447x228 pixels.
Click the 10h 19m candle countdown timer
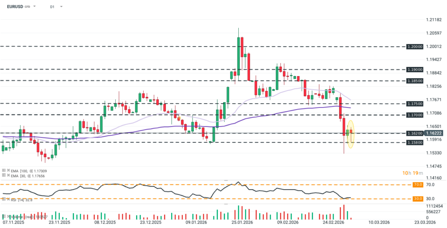(413, 173)
